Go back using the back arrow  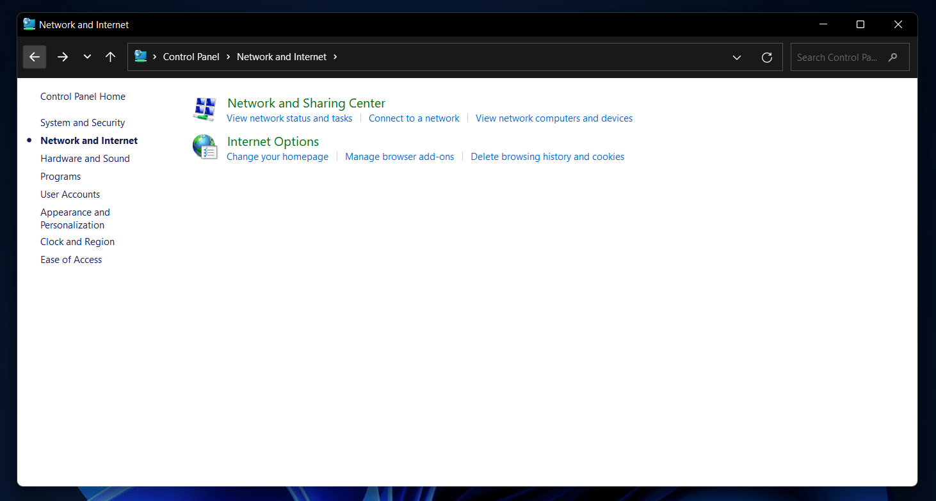(35, 57)
